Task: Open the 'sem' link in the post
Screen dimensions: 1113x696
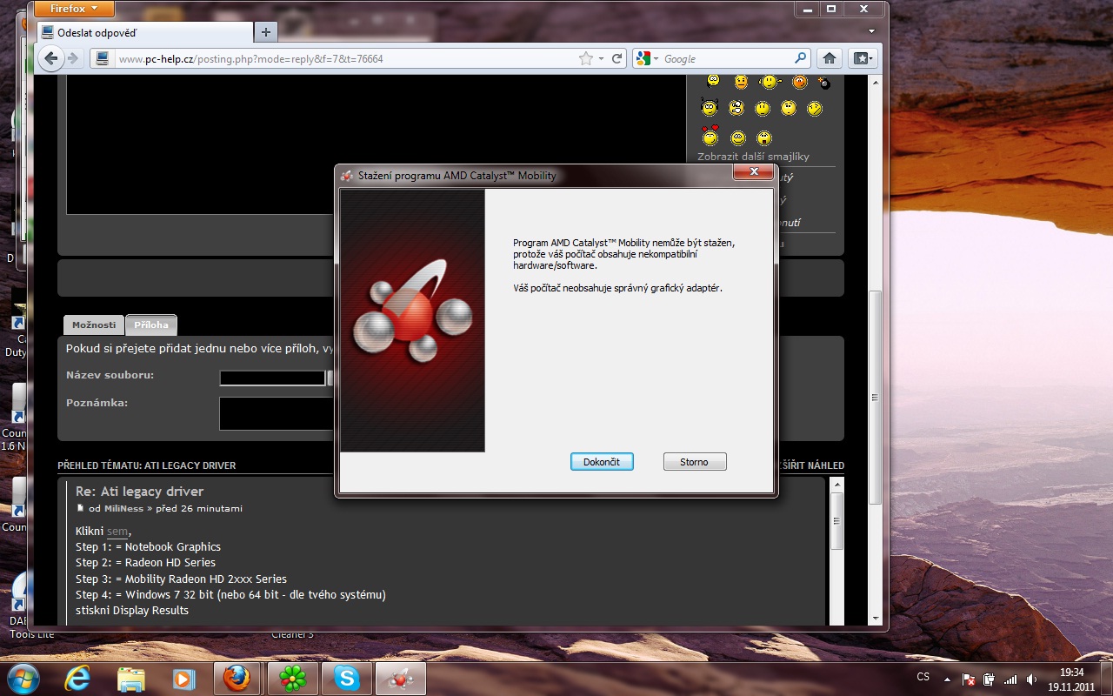Action: [x=117, y=532]
